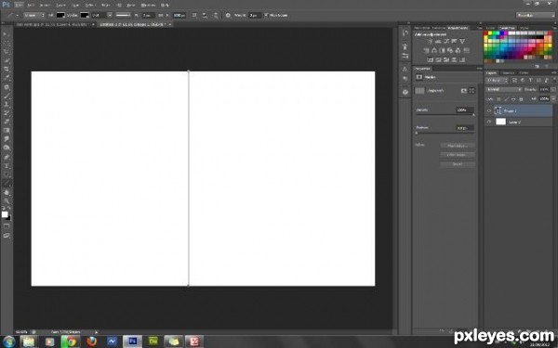558x348 pixels.
Task: Click the Windows Start button
Action: click(8, 342)
